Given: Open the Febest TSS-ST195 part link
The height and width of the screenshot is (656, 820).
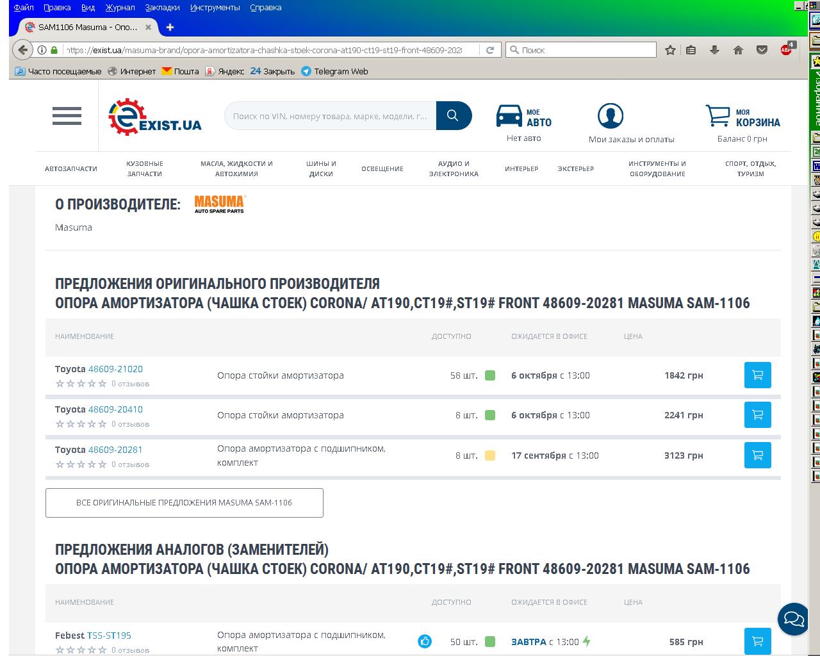Looking at the screenshot, I should pyautogui.click(x=109, y=635).
